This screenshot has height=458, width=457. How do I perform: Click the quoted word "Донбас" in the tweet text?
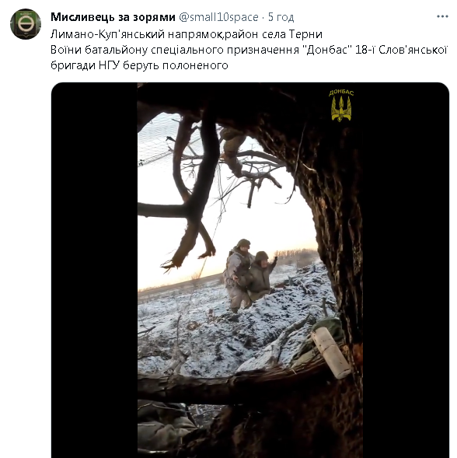pos(328,50)
